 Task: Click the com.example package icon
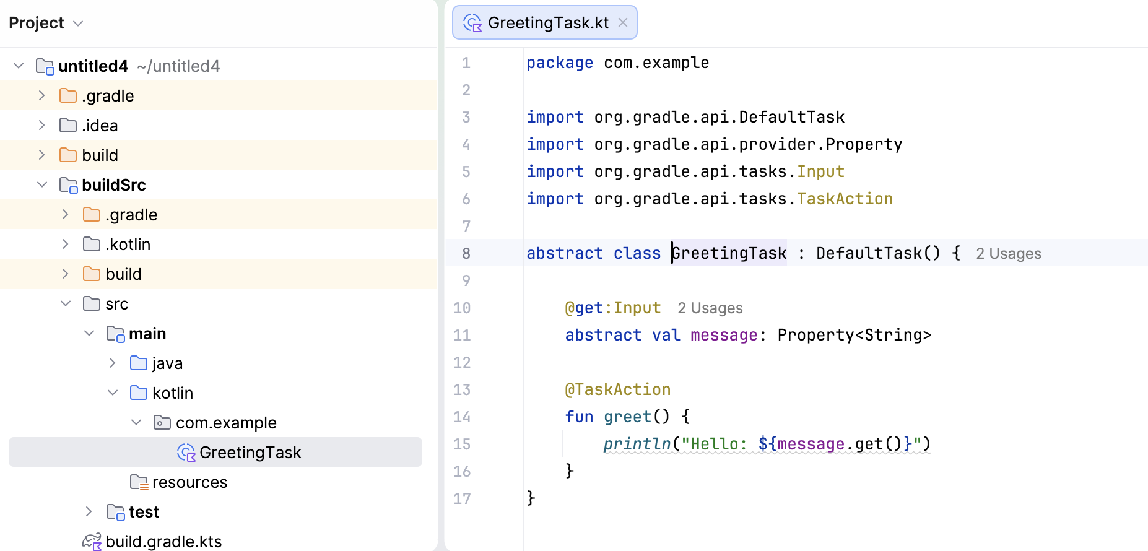coord(162,422)
